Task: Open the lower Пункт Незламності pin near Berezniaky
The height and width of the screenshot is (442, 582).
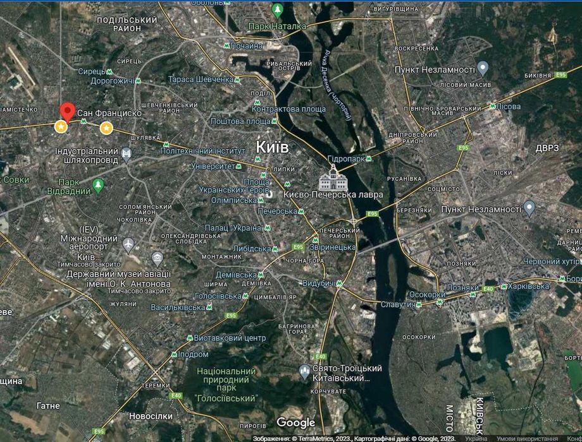Action: [529, 208]
